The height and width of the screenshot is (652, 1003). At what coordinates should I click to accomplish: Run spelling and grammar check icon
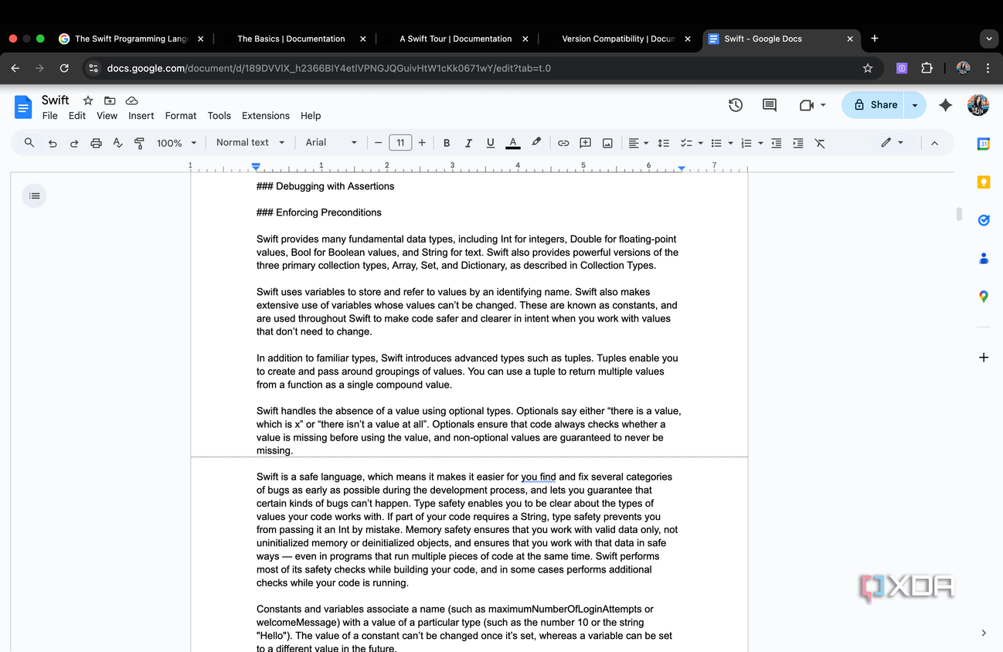coord(117,143)
